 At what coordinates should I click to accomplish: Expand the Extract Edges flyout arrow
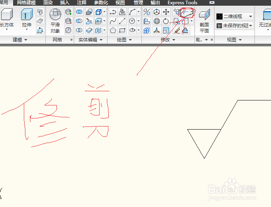tap(105, 12)
